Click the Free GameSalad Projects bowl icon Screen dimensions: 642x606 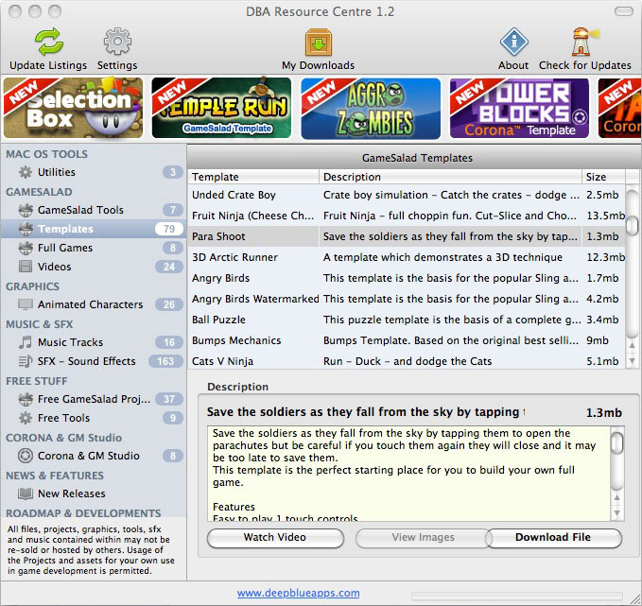point(26,399)
